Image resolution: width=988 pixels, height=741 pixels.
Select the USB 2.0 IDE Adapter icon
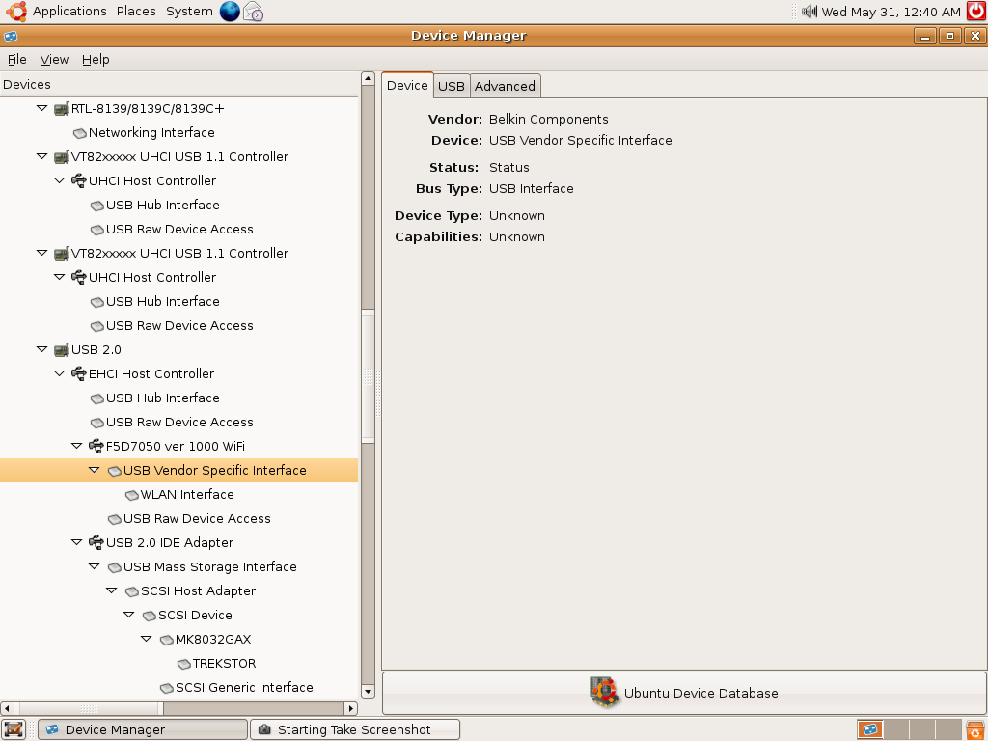96,542
